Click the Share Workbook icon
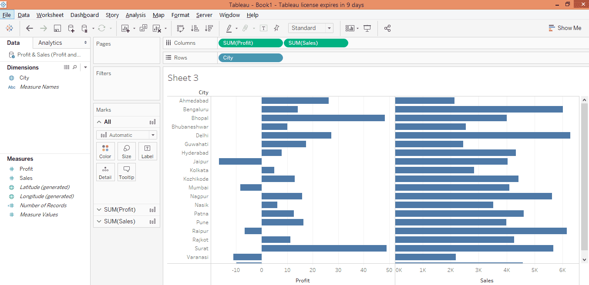 [387, 28]
